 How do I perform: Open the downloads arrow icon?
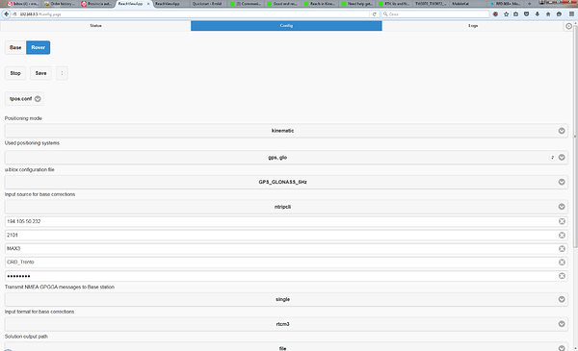tap(538, 14)
